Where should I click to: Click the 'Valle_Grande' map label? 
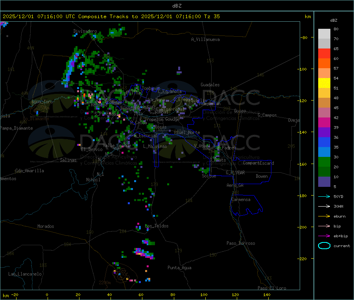click(x=117, y=145)
